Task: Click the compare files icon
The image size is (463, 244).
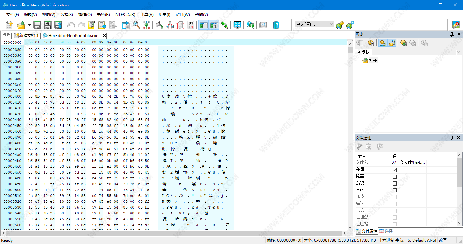Action: (170, 25)
